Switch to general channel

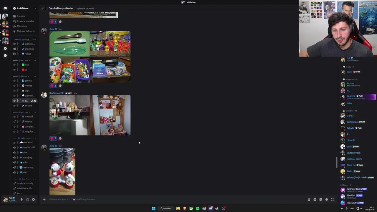25,81
